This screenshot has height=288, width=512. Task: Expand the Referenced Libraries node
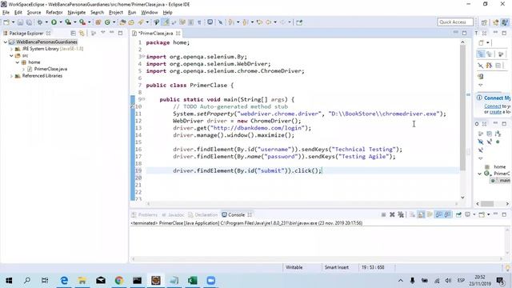point(11,76)
